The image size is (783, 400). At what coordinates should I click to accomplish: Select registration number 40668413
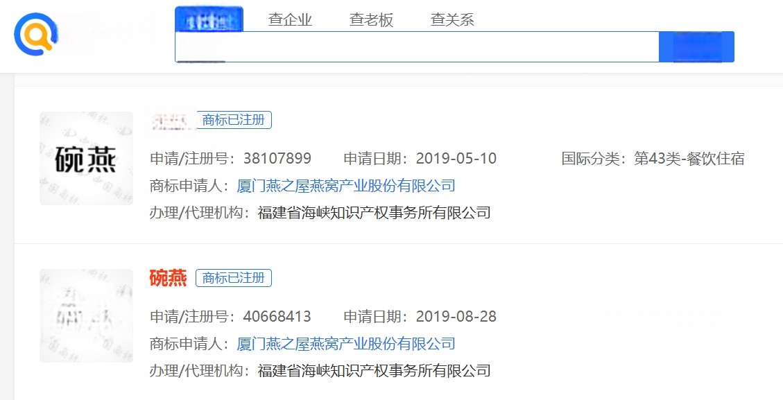pyautogui.click(x=277, y=317)
